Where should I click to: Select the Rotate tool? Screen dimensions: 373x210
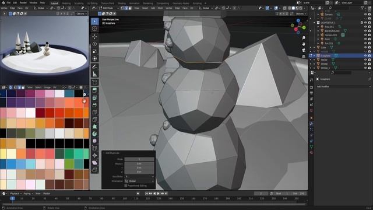point(94,44)
